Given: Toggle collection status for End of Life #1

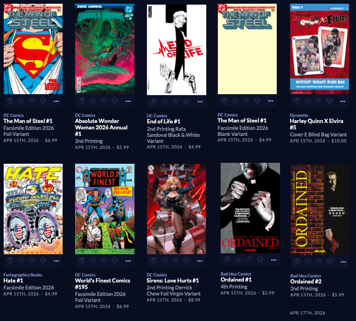Looking at the screenshot, I should (x=165, y=101).
